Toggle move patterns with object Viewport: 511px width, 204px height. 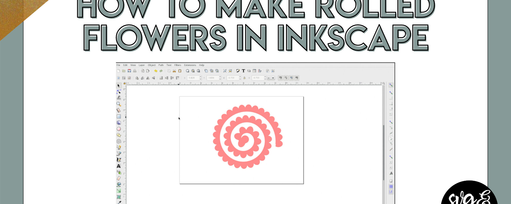tap(297, 78)
